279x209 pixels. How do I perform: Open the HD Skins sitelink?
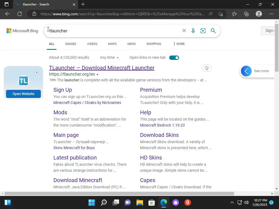pyautogui.click(x=151, y=158)
